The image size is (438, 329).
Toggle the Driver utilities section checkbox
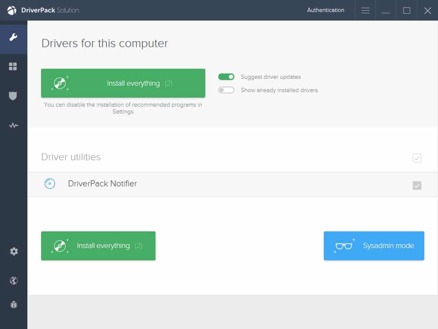coord(417,158)
